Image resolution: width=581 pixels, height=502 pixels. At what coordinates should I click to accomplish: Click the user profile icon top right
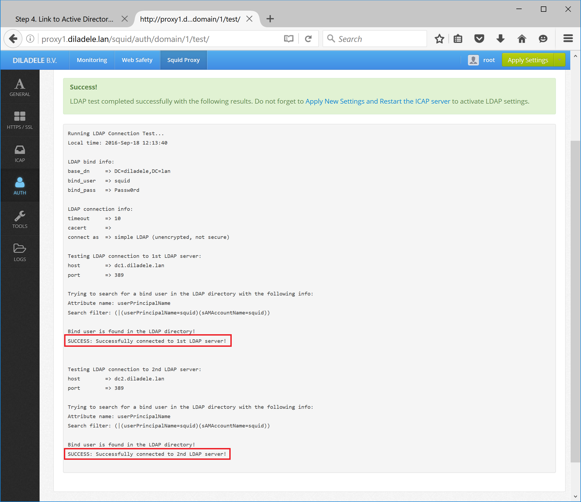click(473, 60)
